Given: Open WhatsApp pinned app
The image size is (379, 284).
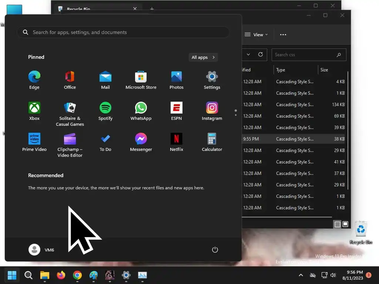Looking at the screenshot, I should pyautogui.click(x=141, y=111).
